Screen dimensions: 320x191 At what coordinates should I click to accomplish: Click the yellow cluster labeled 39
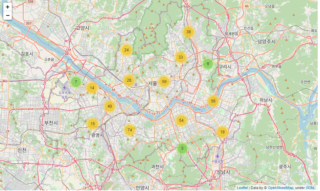point(188,32)
